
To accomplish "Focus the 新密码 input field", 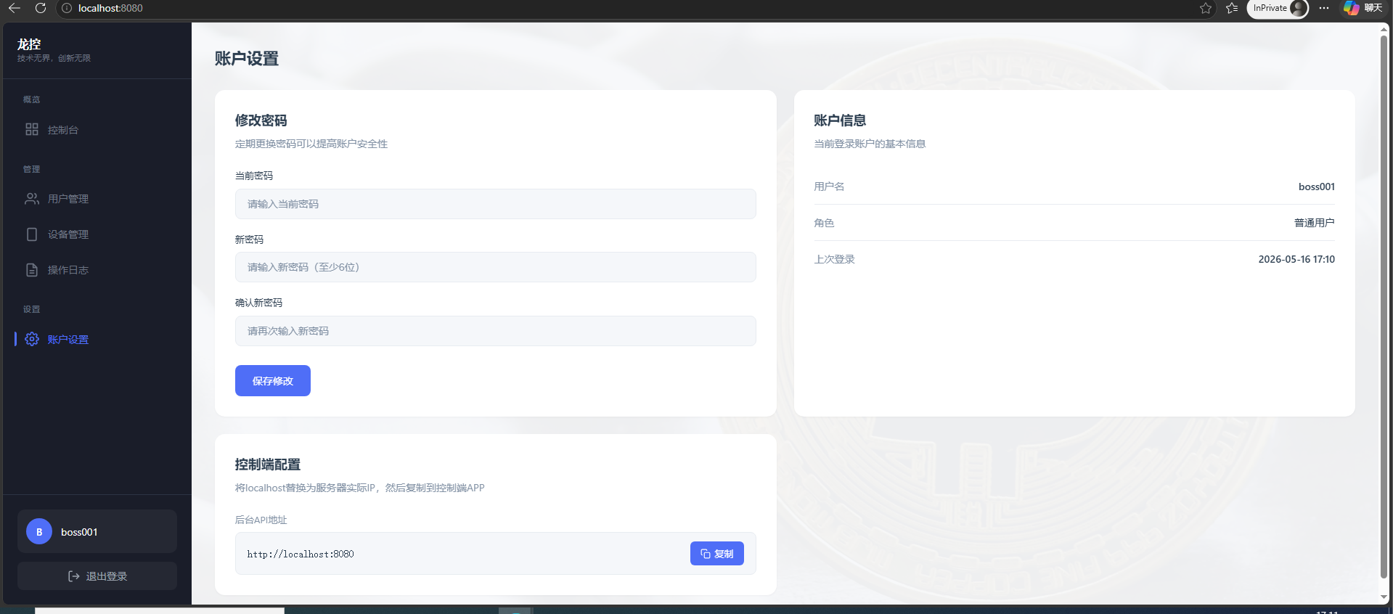I will tap(496, 267).
